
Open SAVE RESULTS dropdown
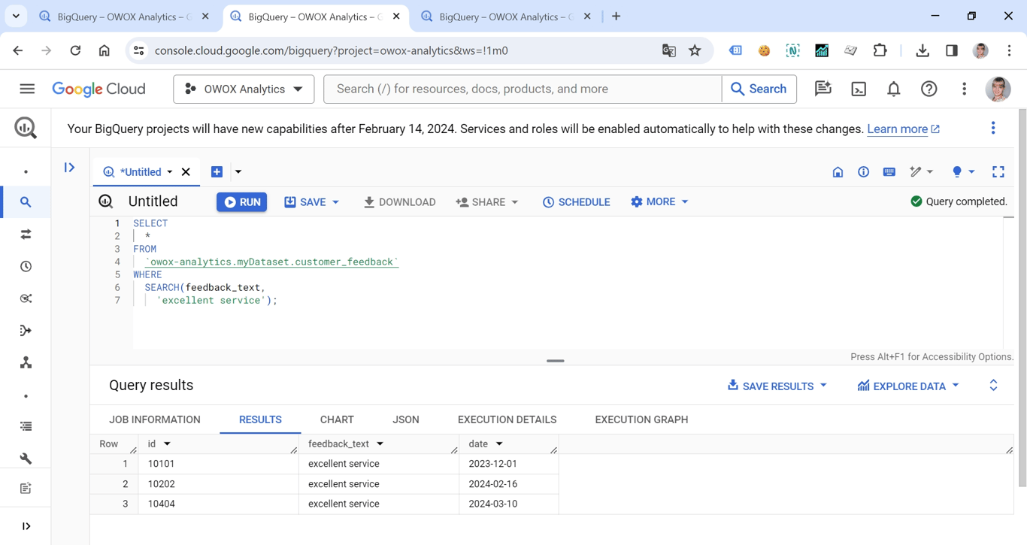coord(777,386)
